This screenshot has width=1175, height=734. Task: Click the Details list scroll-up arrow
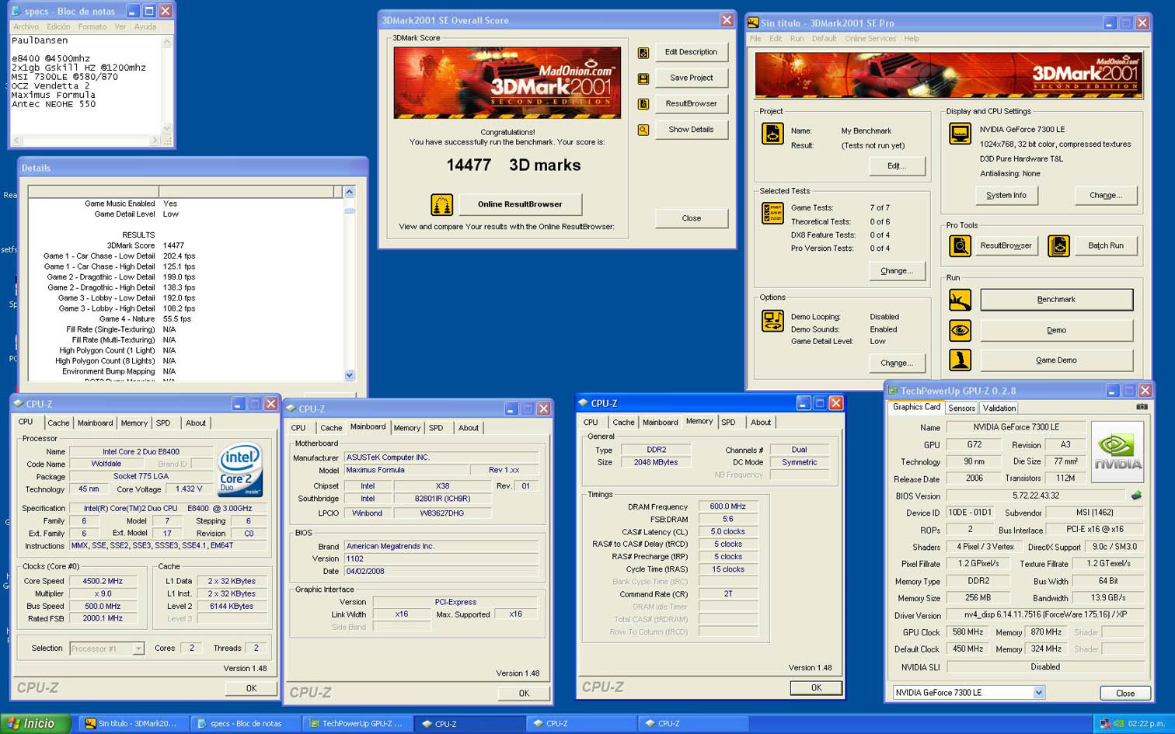click(x=349, y=192)
